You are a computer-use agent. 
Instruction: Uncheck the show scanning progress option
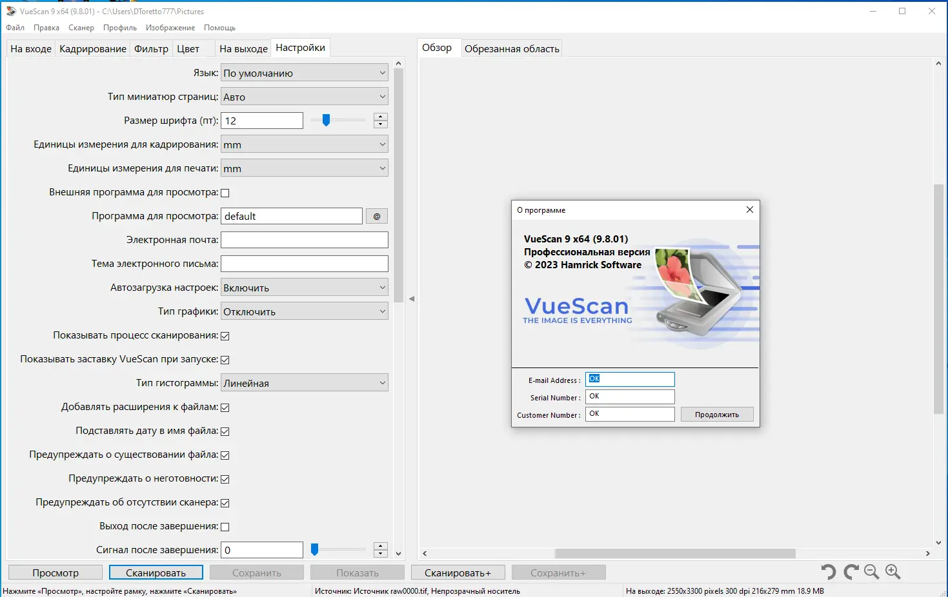coord(225,335)
